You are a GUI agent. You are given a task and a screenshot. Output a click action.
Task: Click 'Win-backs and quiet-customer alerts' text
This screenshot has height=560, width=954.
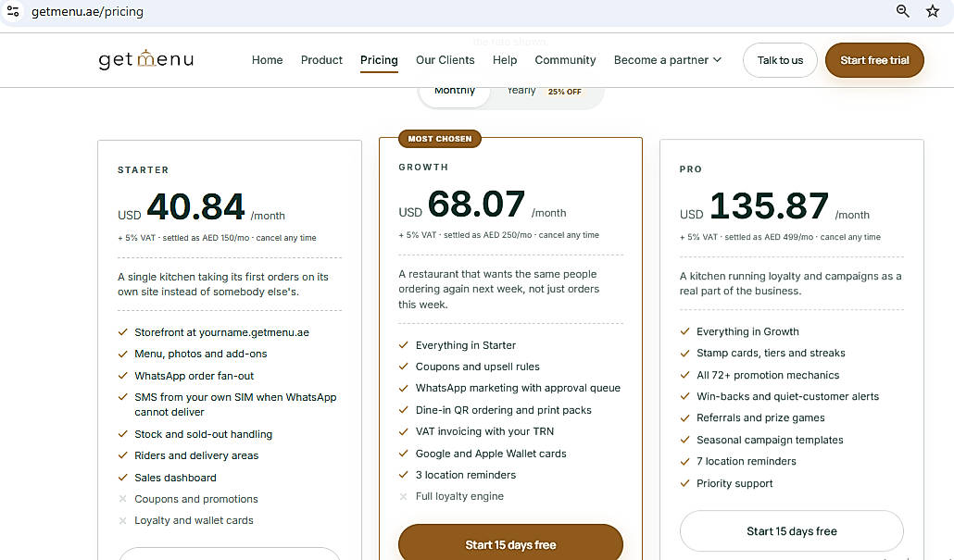click(x=787, y=396)
